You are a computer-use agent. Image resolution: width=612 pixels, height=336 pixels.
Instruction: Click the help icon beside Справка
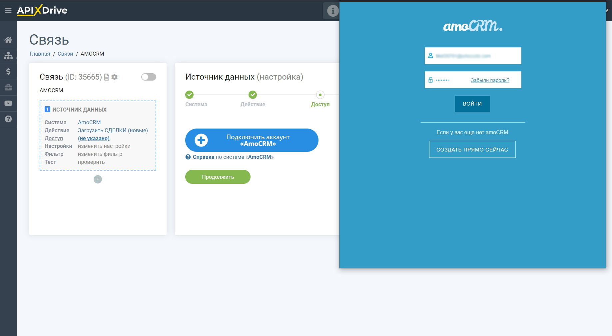188,157
